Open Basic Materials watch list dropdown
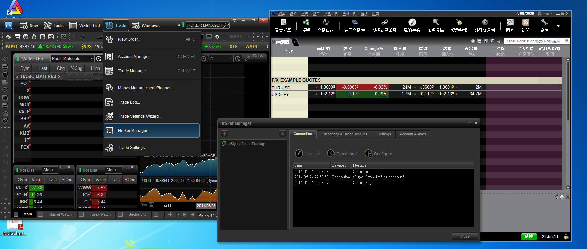This screenshot has width=587, height=249. 72,59
